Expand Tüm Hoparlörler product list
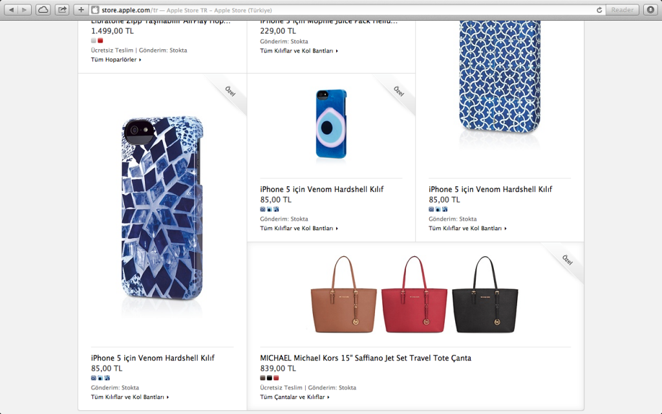The height and width of the screenshot is (414, 662). 113,60
